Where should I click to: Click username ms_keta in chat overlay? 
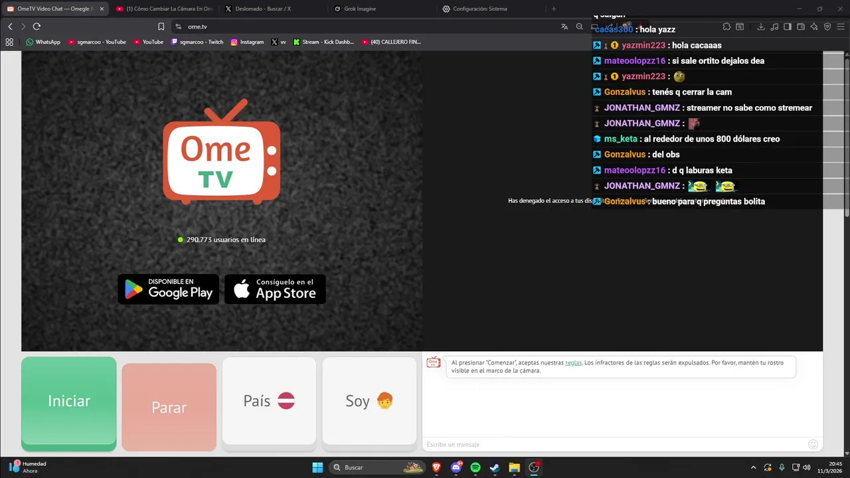click(x=620, y=139)
